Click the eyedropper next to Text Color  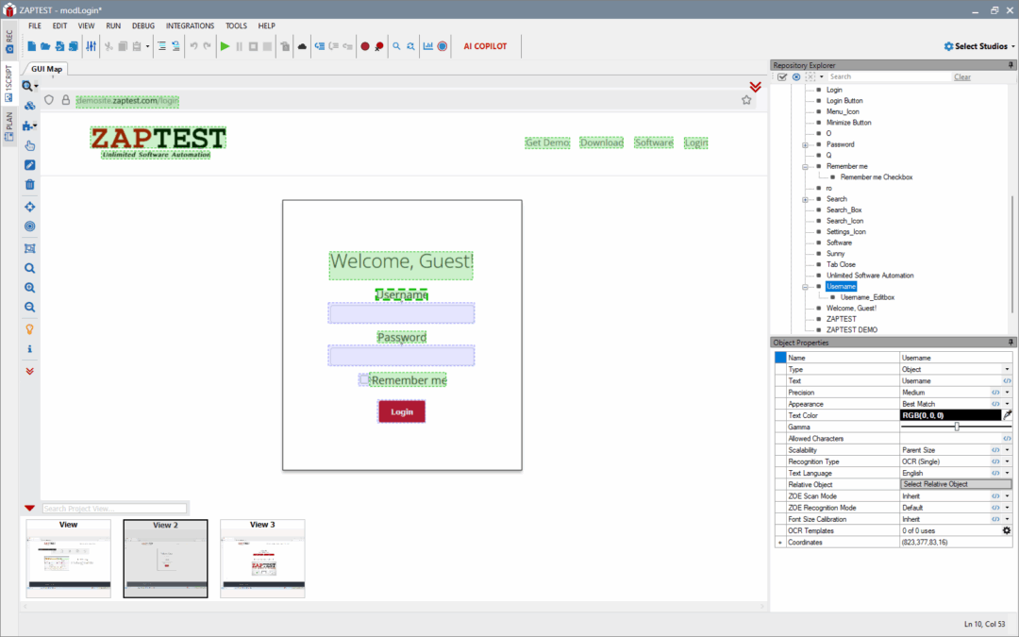pyautogui.click(x=1007, y=415)
